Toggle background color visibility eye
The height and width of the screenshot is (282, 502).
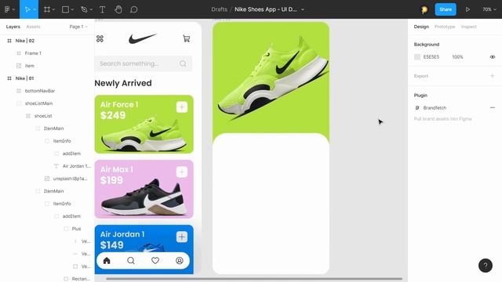(x=493, y=57)
